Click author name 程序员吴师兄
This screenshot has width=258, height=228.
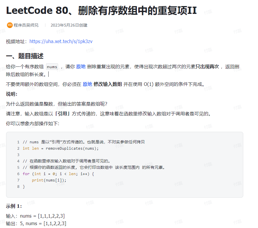point(26,25)
